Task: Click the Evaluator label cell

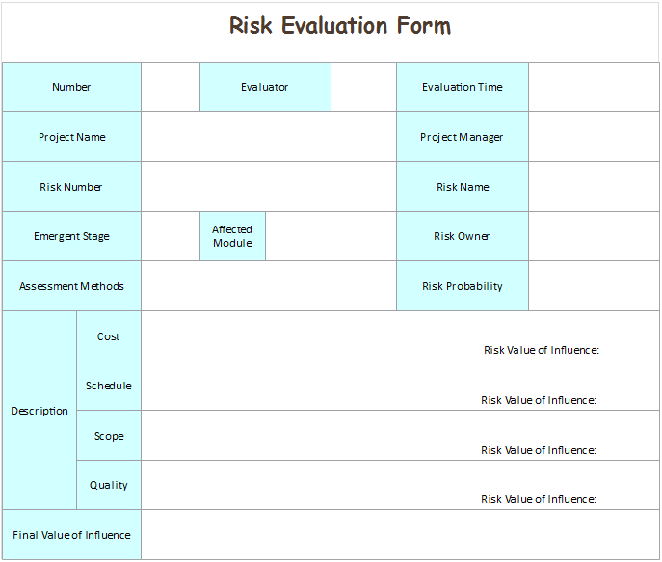Action: (265, 88)
